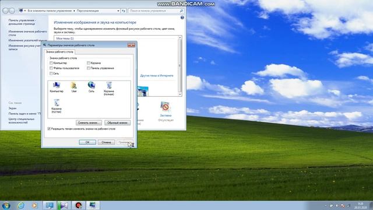Open the taskbar clock and date

361,205
